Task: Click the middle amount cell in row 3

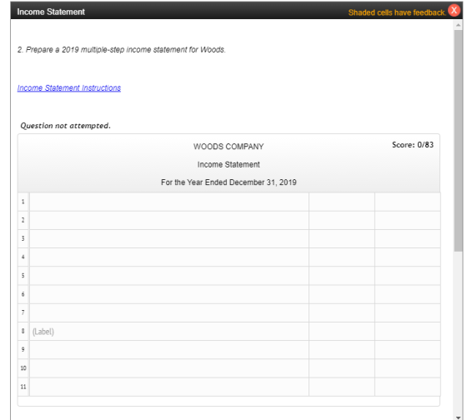Action: coord(342,238)
